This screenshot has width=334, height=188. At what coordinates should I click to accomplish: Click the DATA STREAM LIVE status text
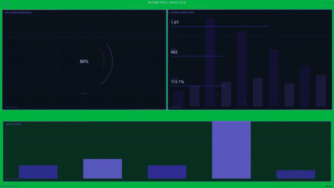pos(11,107)
